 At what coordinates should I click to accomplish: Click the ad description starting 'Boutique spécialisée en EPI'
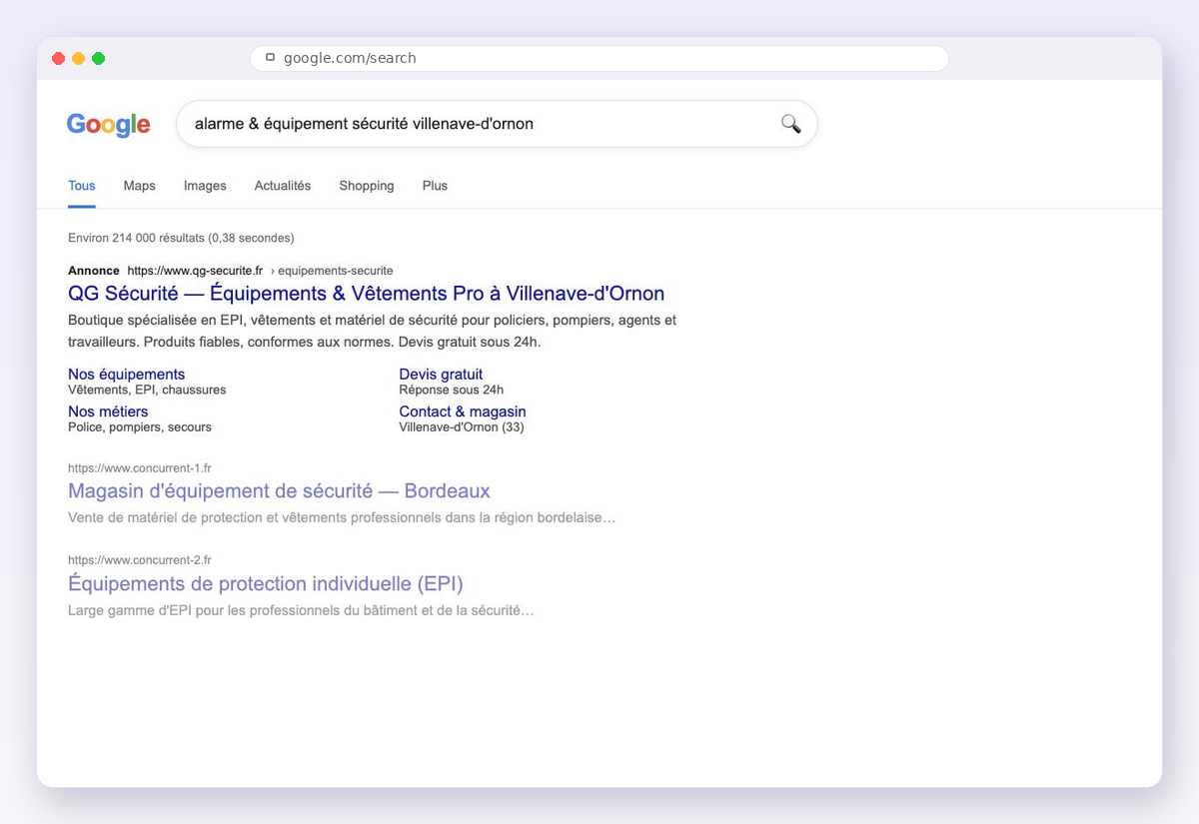(372, 331)
